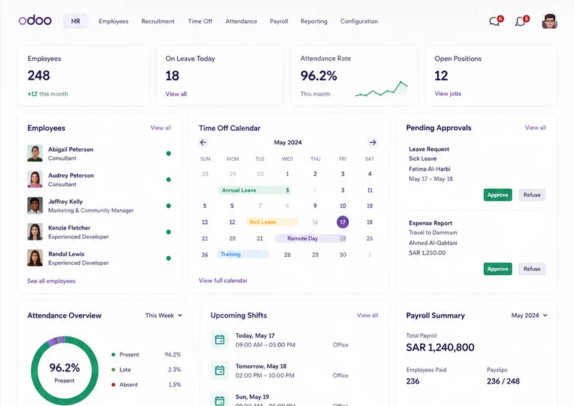Select highlighted day 17 in calendar

tap(342, 222)
